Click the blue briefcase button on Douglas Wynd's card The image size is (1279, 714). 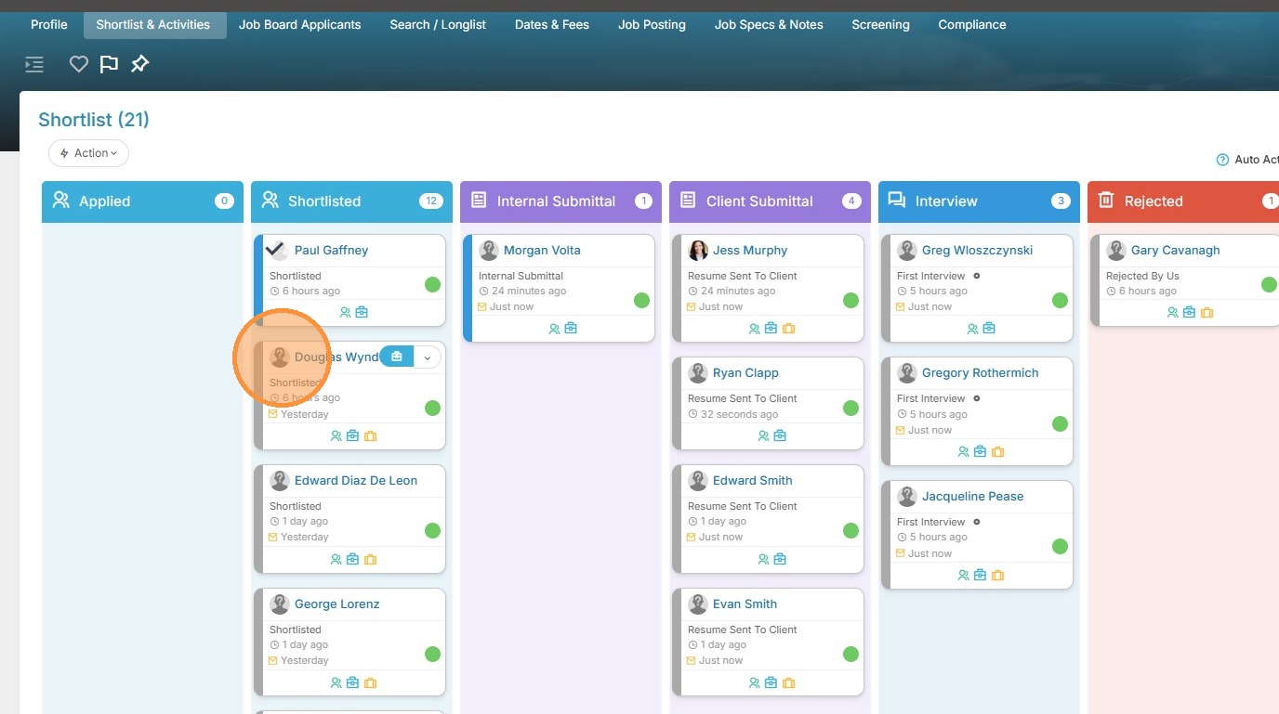pyautogui.click(x=397, y=357)
